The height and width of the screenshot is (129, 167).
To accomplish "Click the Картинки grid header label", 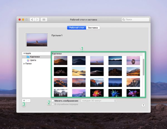I will 57,54.
